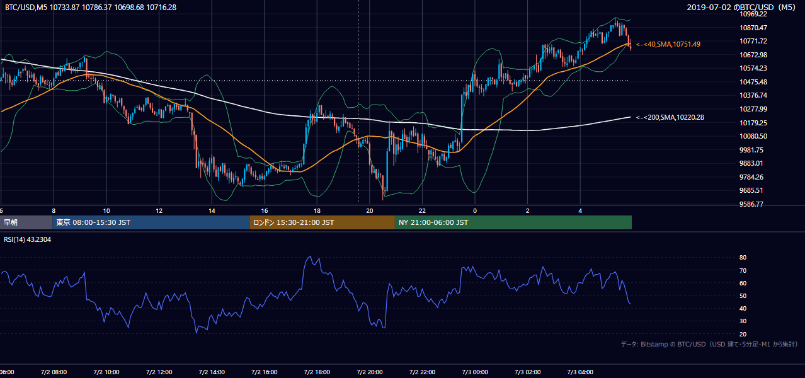Click RSI axis level 60
This screenshot has height=378, width=805.
click(x=743, y=283)
